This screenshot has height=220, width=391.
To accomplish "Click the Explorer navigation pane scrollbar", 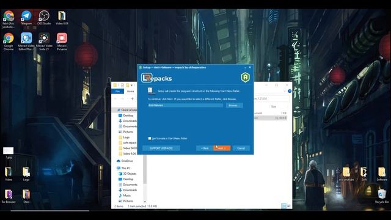I will tap(145, 170).
